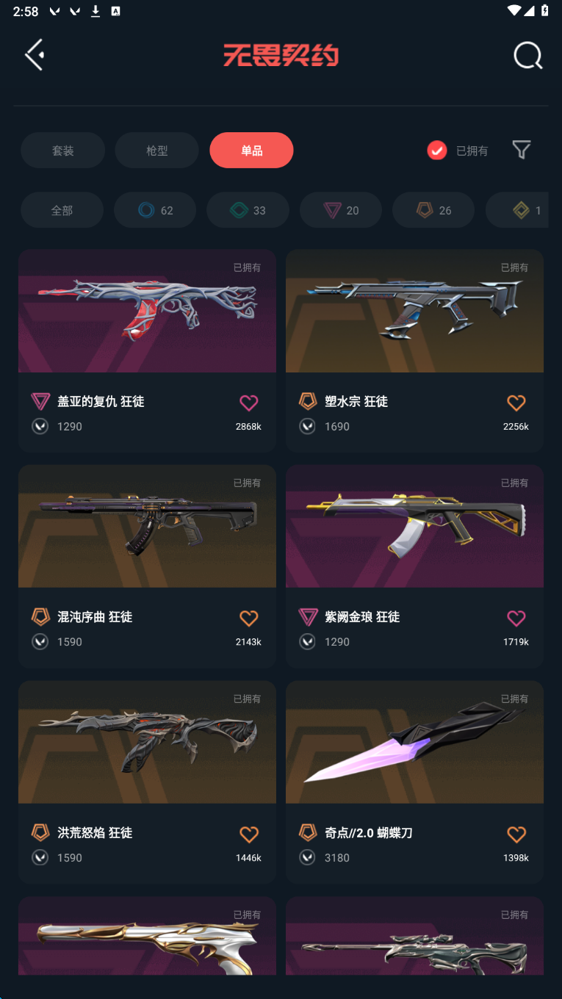
Task: Open 奇点//2.0 蝴蝶刀 knife thumbnail
Action: pos(414,742)
